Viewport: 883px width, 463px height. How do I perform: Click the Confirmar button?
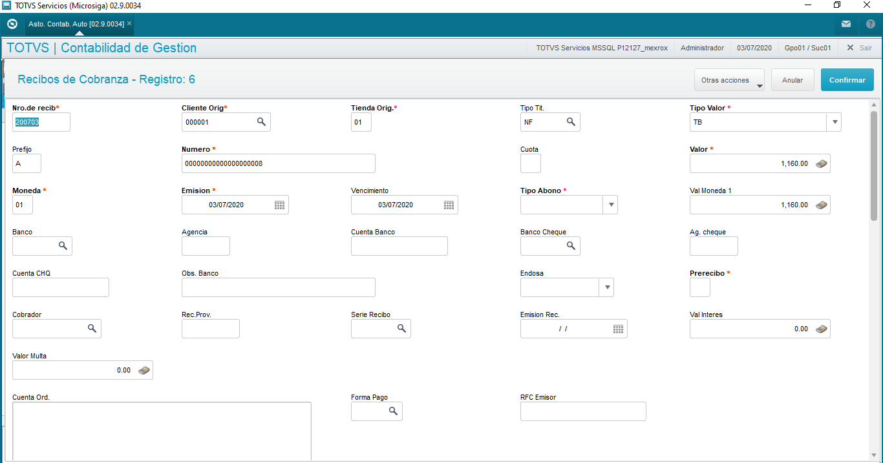point(847,80)
